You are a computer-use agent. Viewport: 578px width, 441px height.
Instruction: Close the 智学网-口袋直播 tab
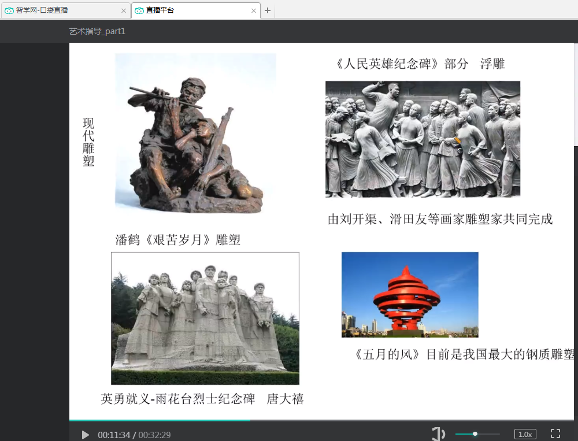click(124, 10)
